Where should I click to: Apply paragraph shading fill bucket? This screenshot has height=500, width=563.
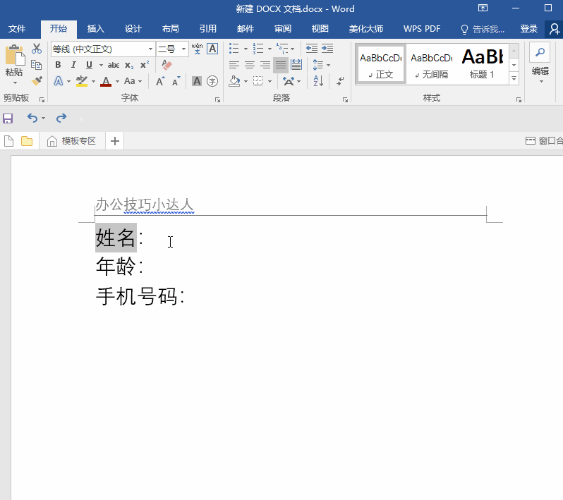coord(234,81)
